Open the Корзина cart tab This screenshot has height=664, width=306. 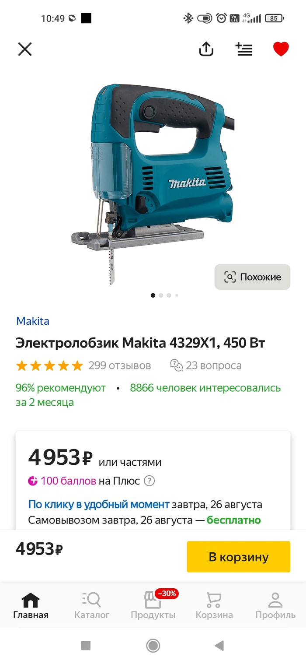coord(214,606)
